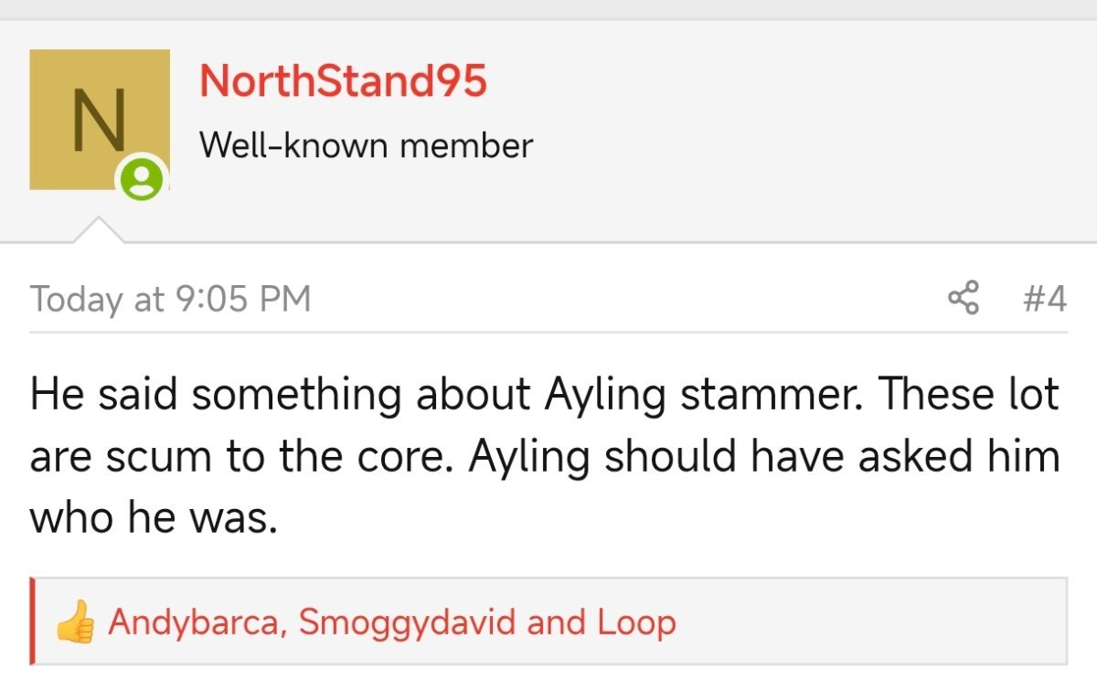Click the pointer notch below the avatar
1097x680 pixels.
coord(100,230)
